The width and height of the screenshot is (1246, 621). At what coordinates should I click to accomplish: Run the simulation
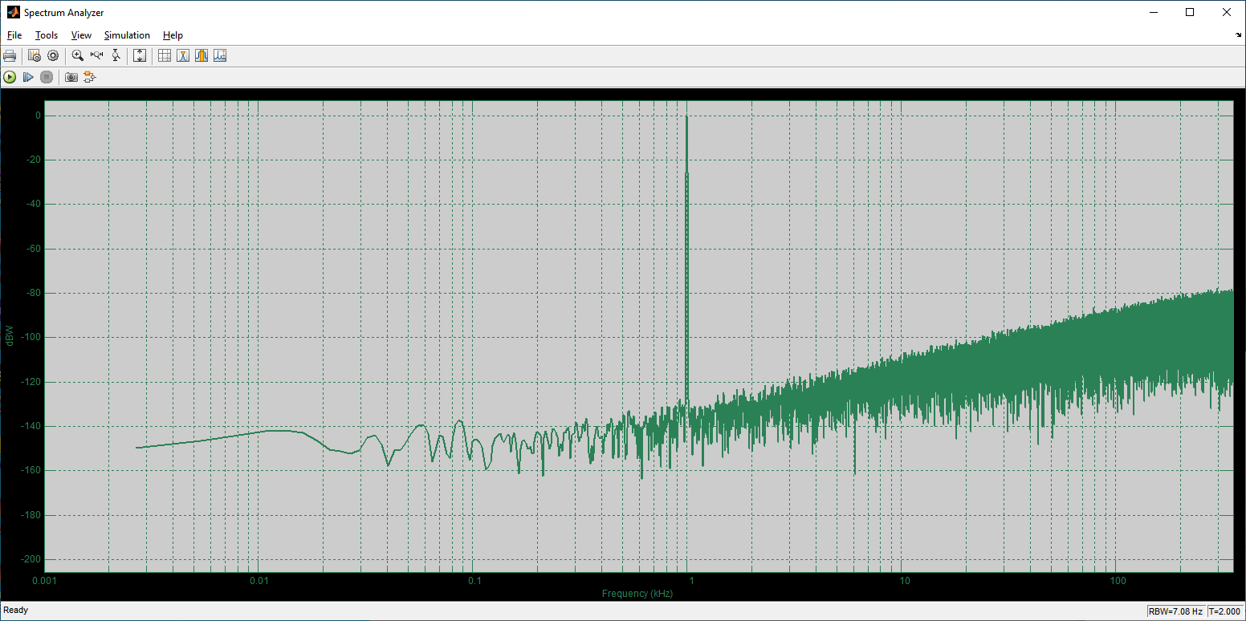[10, 77]
